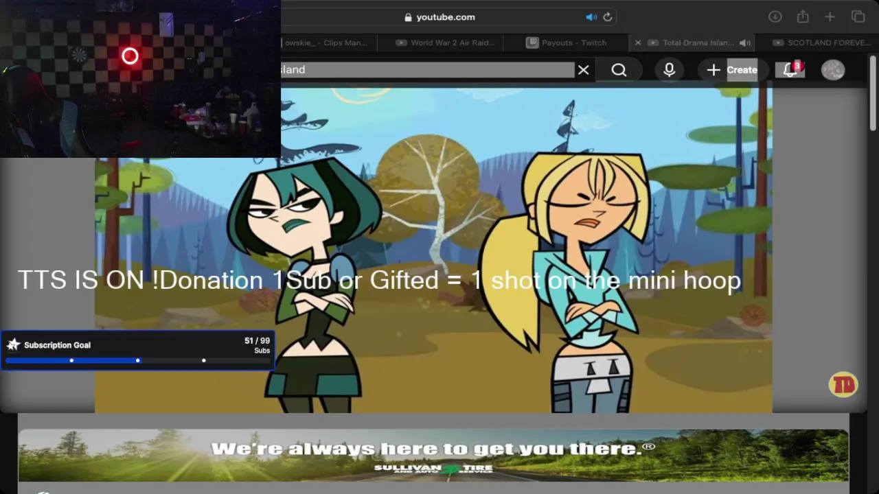Viewport: 879px width, 494px height.
Task: Close the Total Drama Island tab
Action: coord(637,43)
